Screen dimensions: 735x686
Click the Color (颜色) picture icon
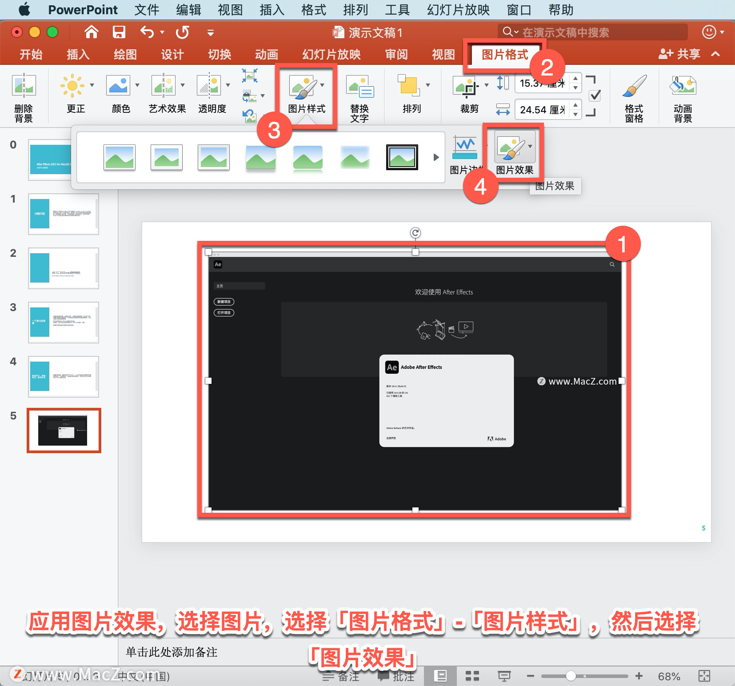click(x=118, y=85)
